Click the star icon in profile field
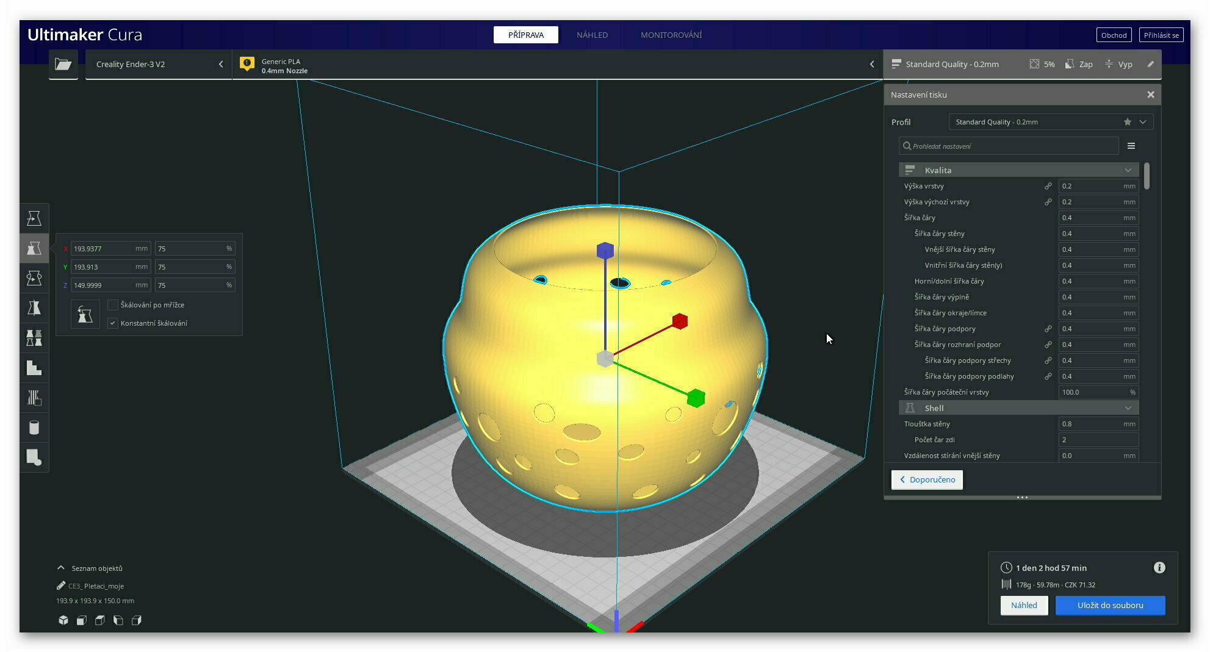This screenshot has height=652, width=1210. click(x=1128, y=122)
